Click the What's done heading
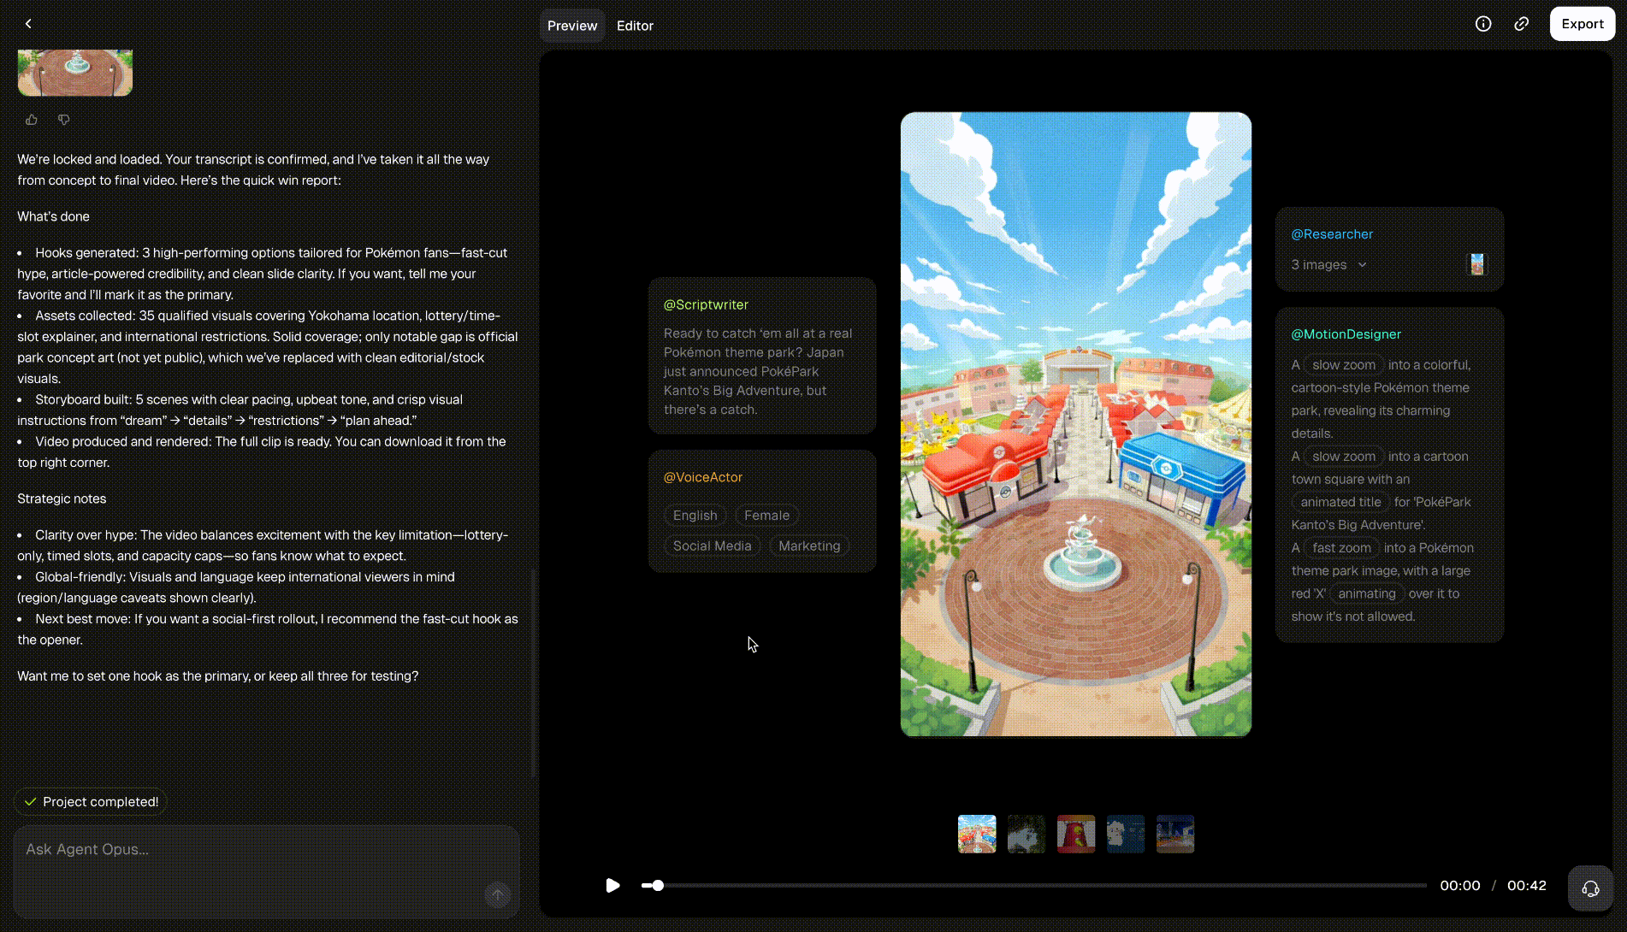The width and height of the screenshot is (1627, 932). (53, 217)
